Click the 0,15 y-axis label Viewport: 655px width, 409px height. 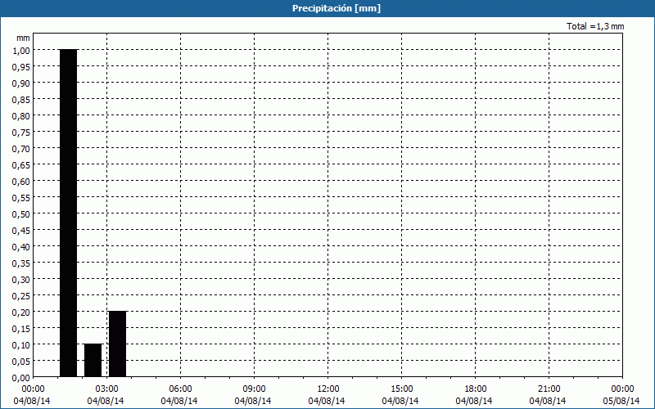(21, 329)
